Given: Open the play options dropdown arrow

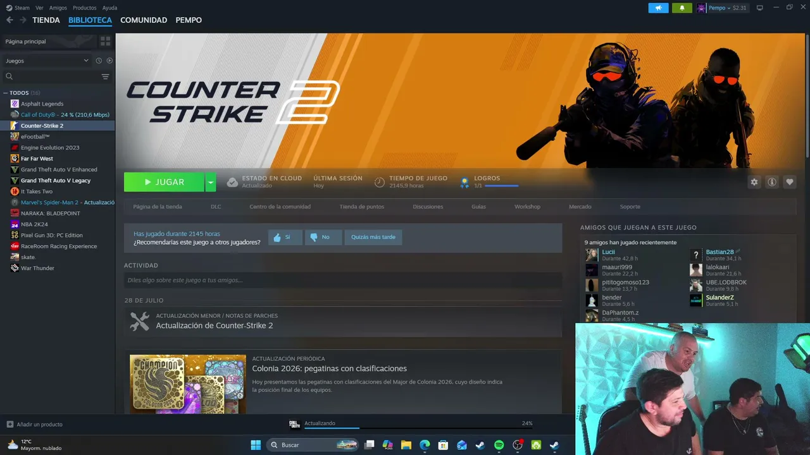Looking at the screenshot, I should 211,182.
